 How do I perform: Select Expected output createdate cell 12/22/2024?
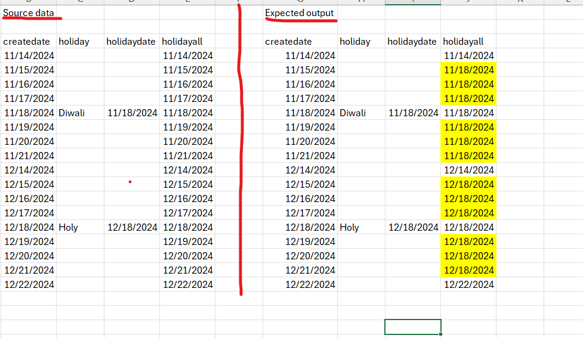(300, 284)
